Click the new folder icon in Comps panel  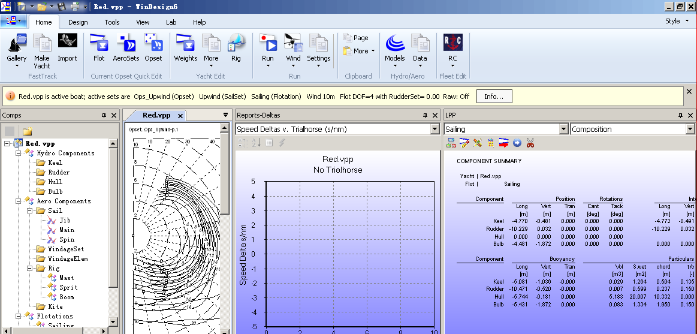click(x=28, y=131)
